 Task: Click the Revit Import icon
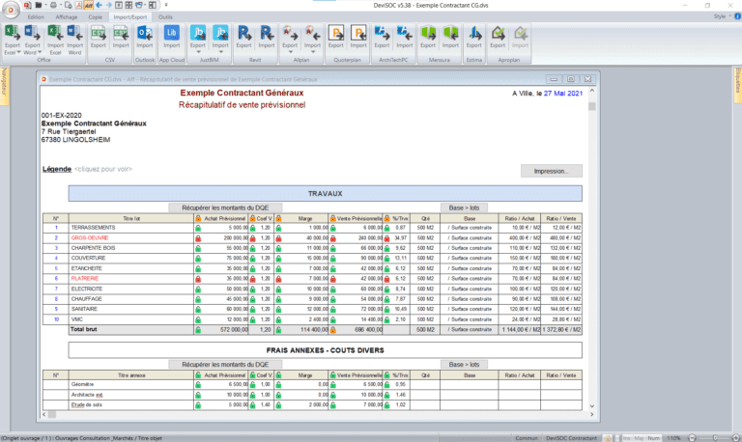(x=267, y=34)
